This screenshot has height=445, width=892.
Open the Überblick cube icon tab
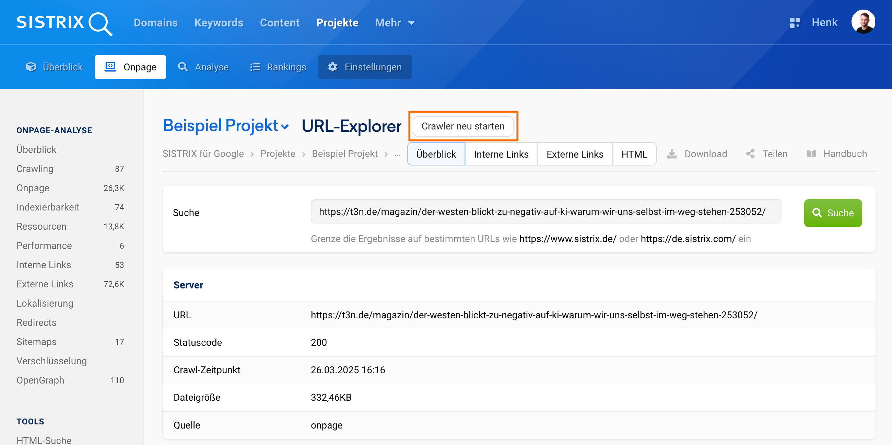(x=54, y=67)
